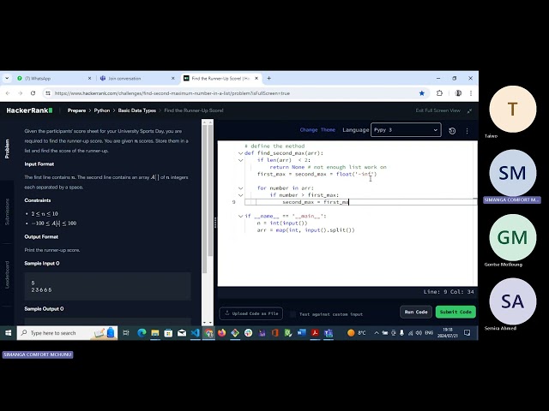Image resolution: width=549 pixels, height=411 pixels.
Task: Open Word from the taskbar
Action: (301, 333)
